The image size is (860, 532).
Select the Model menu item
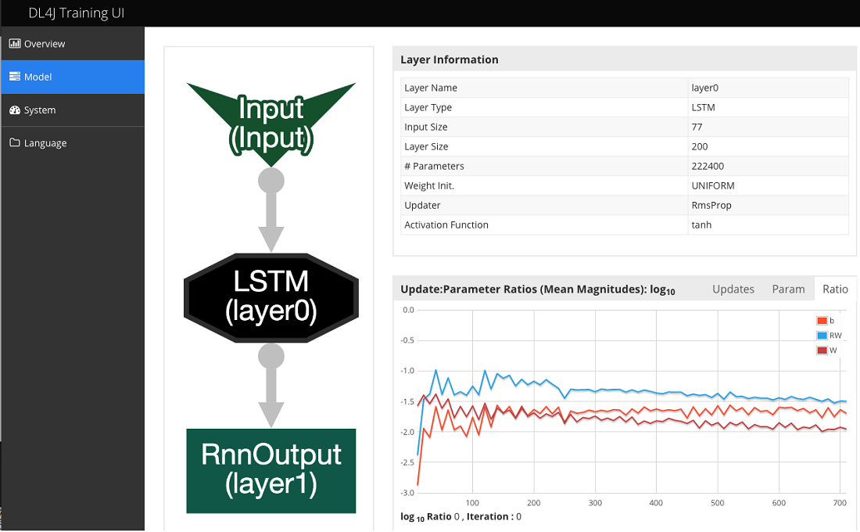coord(73,77)
